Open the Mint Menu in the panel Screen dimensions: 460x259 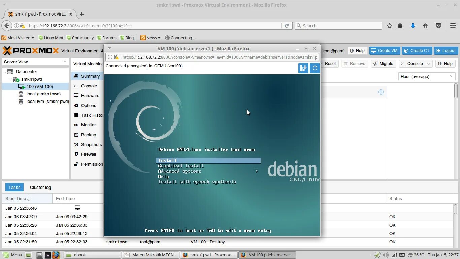coord(12,255)
